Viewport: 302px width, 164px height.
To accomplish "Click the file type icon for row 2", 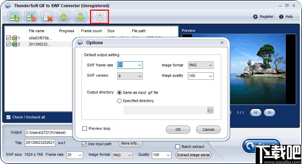I will coord(14,44).
